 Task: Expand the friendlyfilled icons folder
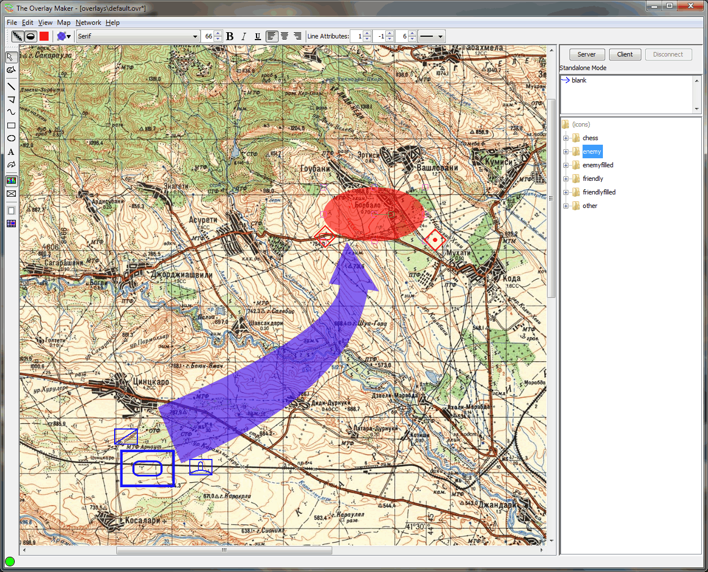pyautogui.click(x=566, y=192)
